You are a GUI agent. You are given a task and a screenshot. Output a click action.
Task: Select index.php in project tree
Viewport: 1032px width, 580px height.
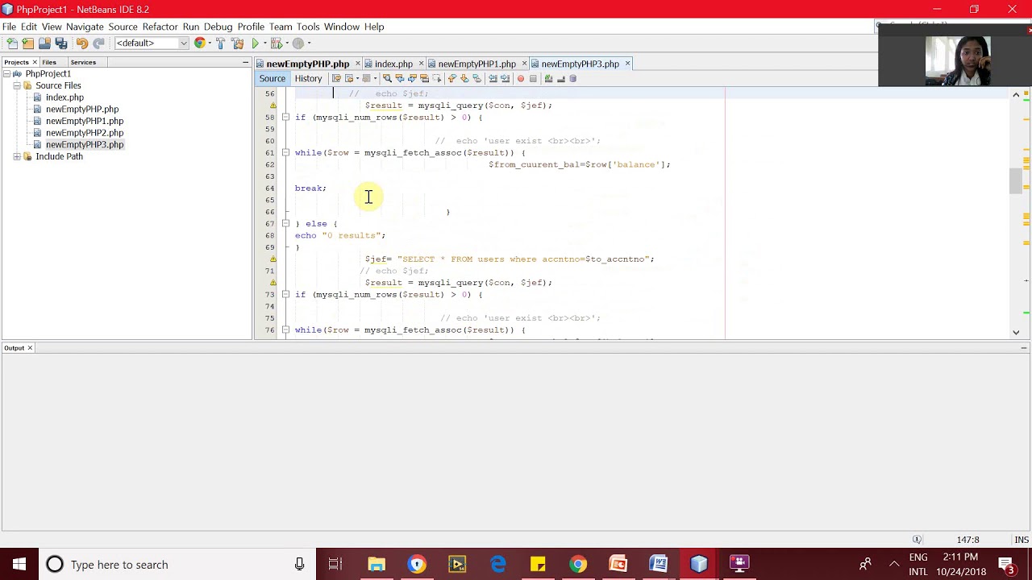pyautogui.click(x=64, y=97)
